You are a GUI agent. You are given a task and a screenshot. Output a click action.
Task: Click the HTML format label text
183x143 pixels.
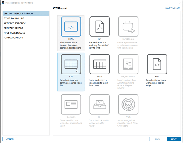[71, 39]
